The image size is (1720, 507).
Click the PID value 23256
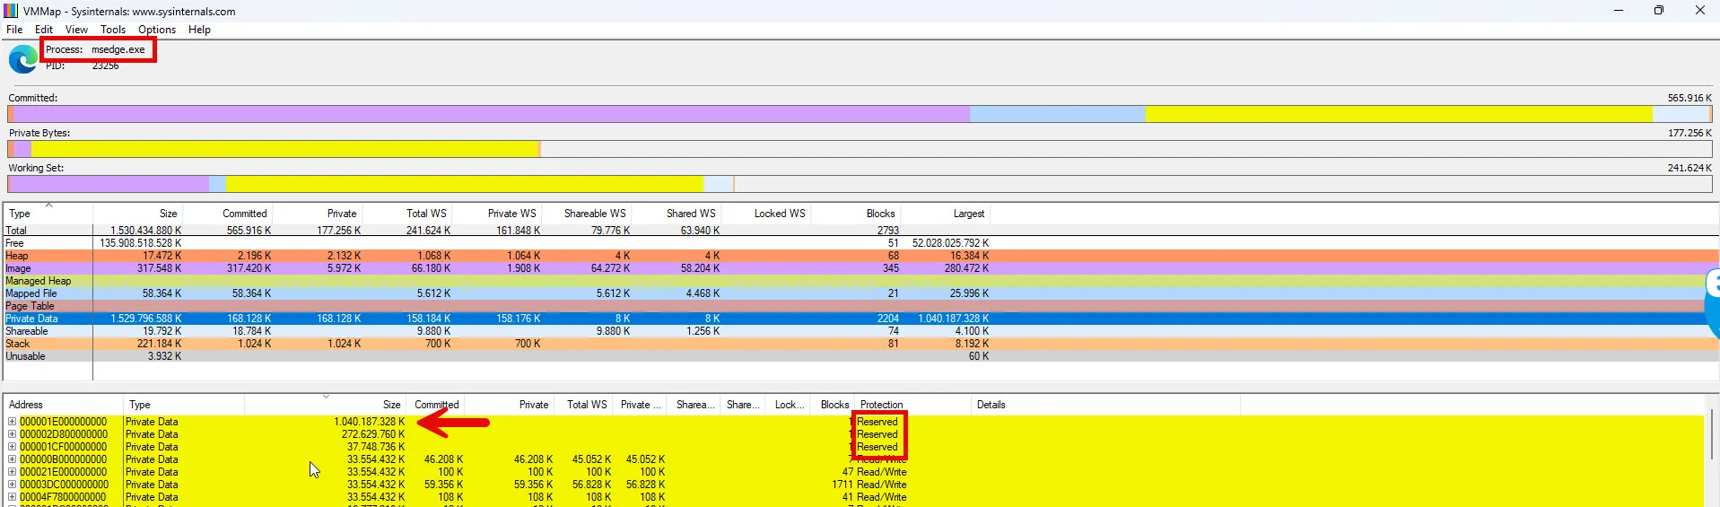point(105,66)
